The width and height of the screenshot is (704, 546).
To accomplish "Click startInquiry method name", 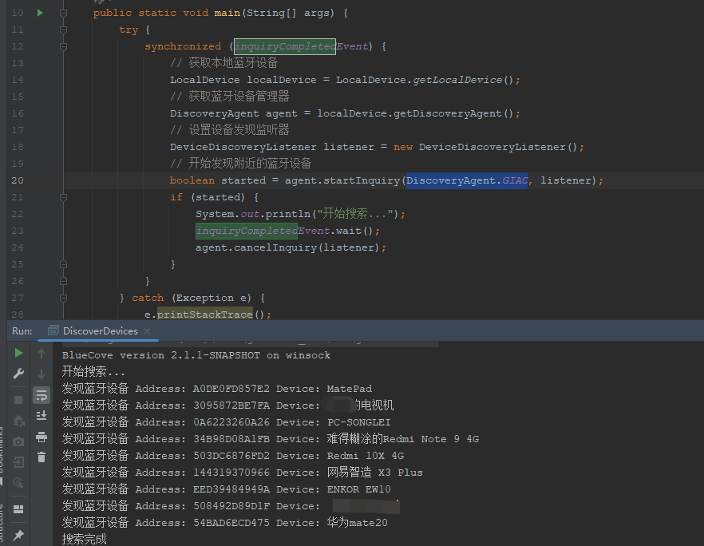I will (362, 180).
